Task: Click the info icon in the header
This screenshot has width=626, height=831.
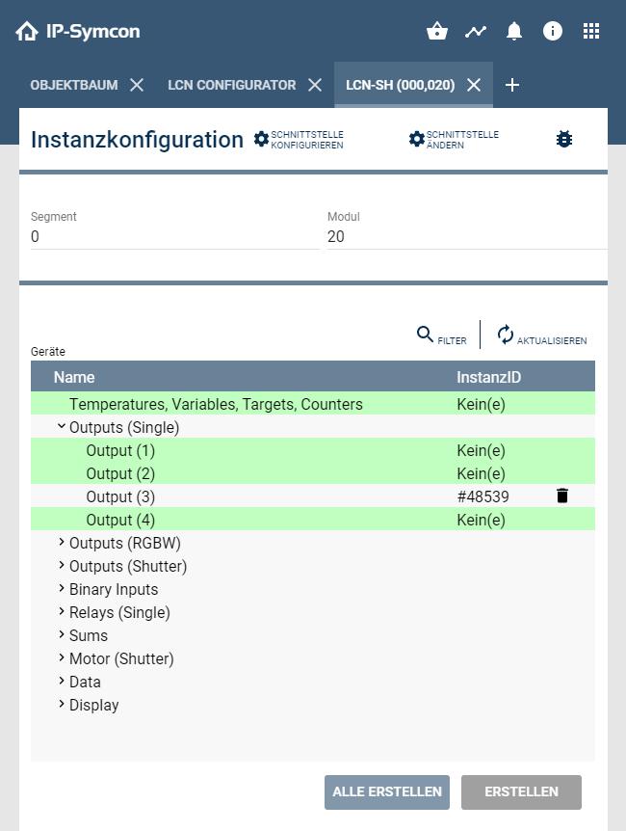Action: click(552, 30)
